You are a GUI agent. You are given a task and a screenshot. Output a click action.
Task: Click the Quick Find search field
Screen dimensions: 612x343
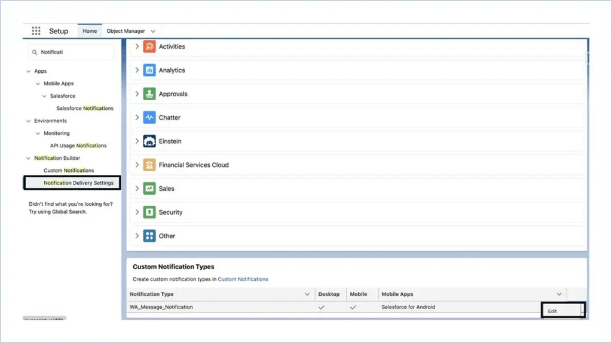[71, 52]
